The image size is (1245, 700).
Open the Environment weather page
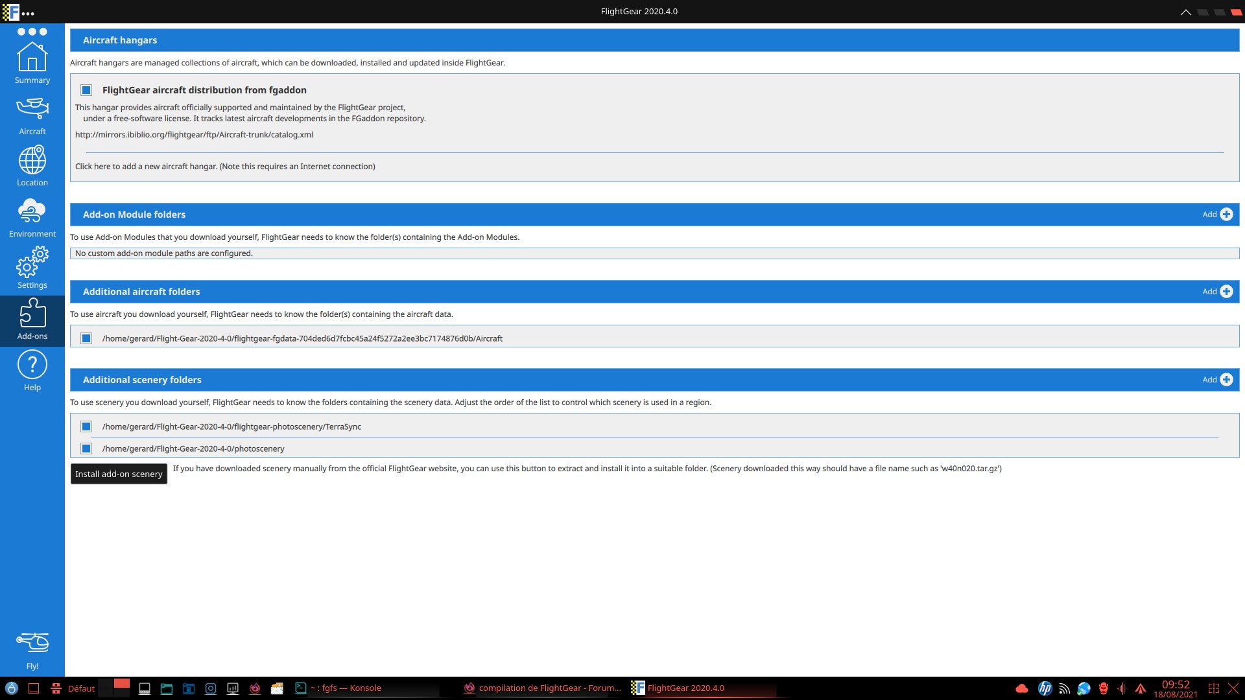32,218
